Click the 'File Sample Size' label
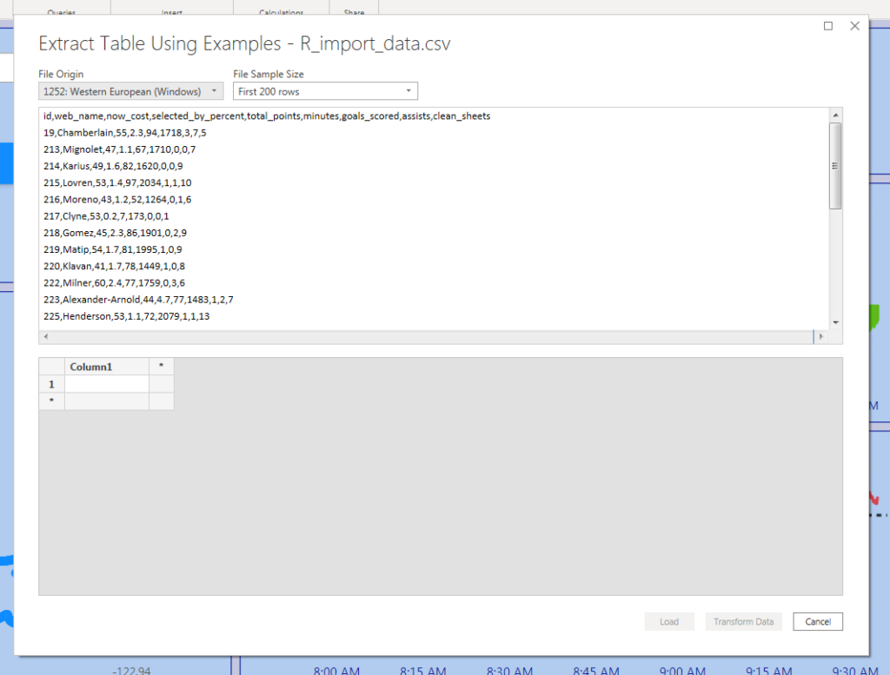The image size is (890, 675). tap(269, 75)
